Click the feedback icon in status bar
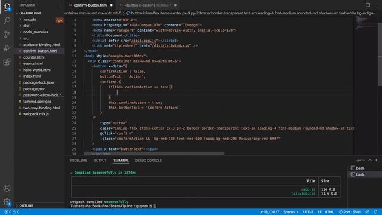Screen dimensions: 382x215 click(367, 212)
